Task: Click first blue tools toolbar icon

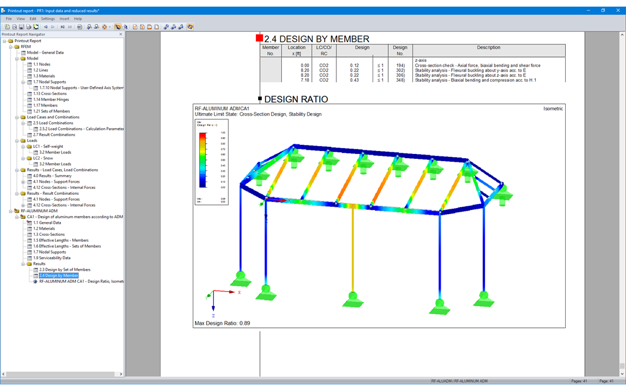Action: point(166,26)
